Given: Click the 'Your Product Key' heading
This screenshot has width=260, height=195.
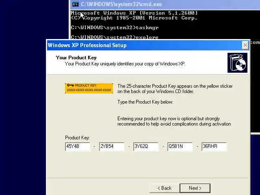Looking at the screenshot, I should (76, 58).
